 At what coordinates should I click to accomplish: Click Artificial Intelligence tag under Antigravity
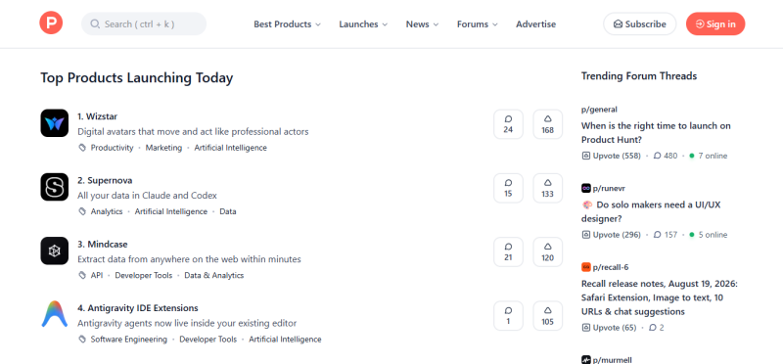pyautogui.click(x=285, y=340)
